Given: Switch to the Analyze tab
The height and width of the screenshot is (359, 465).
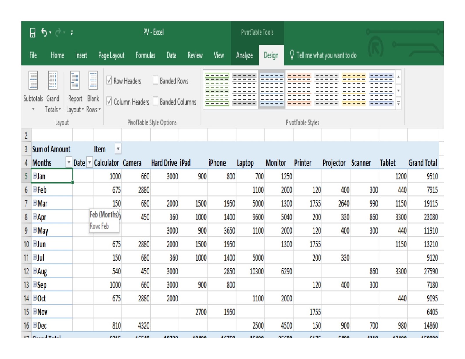Looking at the screenshot, I should [x=244, y=55].
